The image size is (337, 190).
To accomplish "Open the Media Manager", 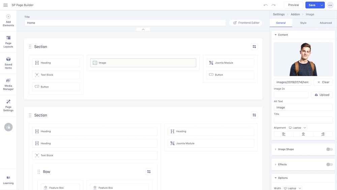I will tap(8, 85).
